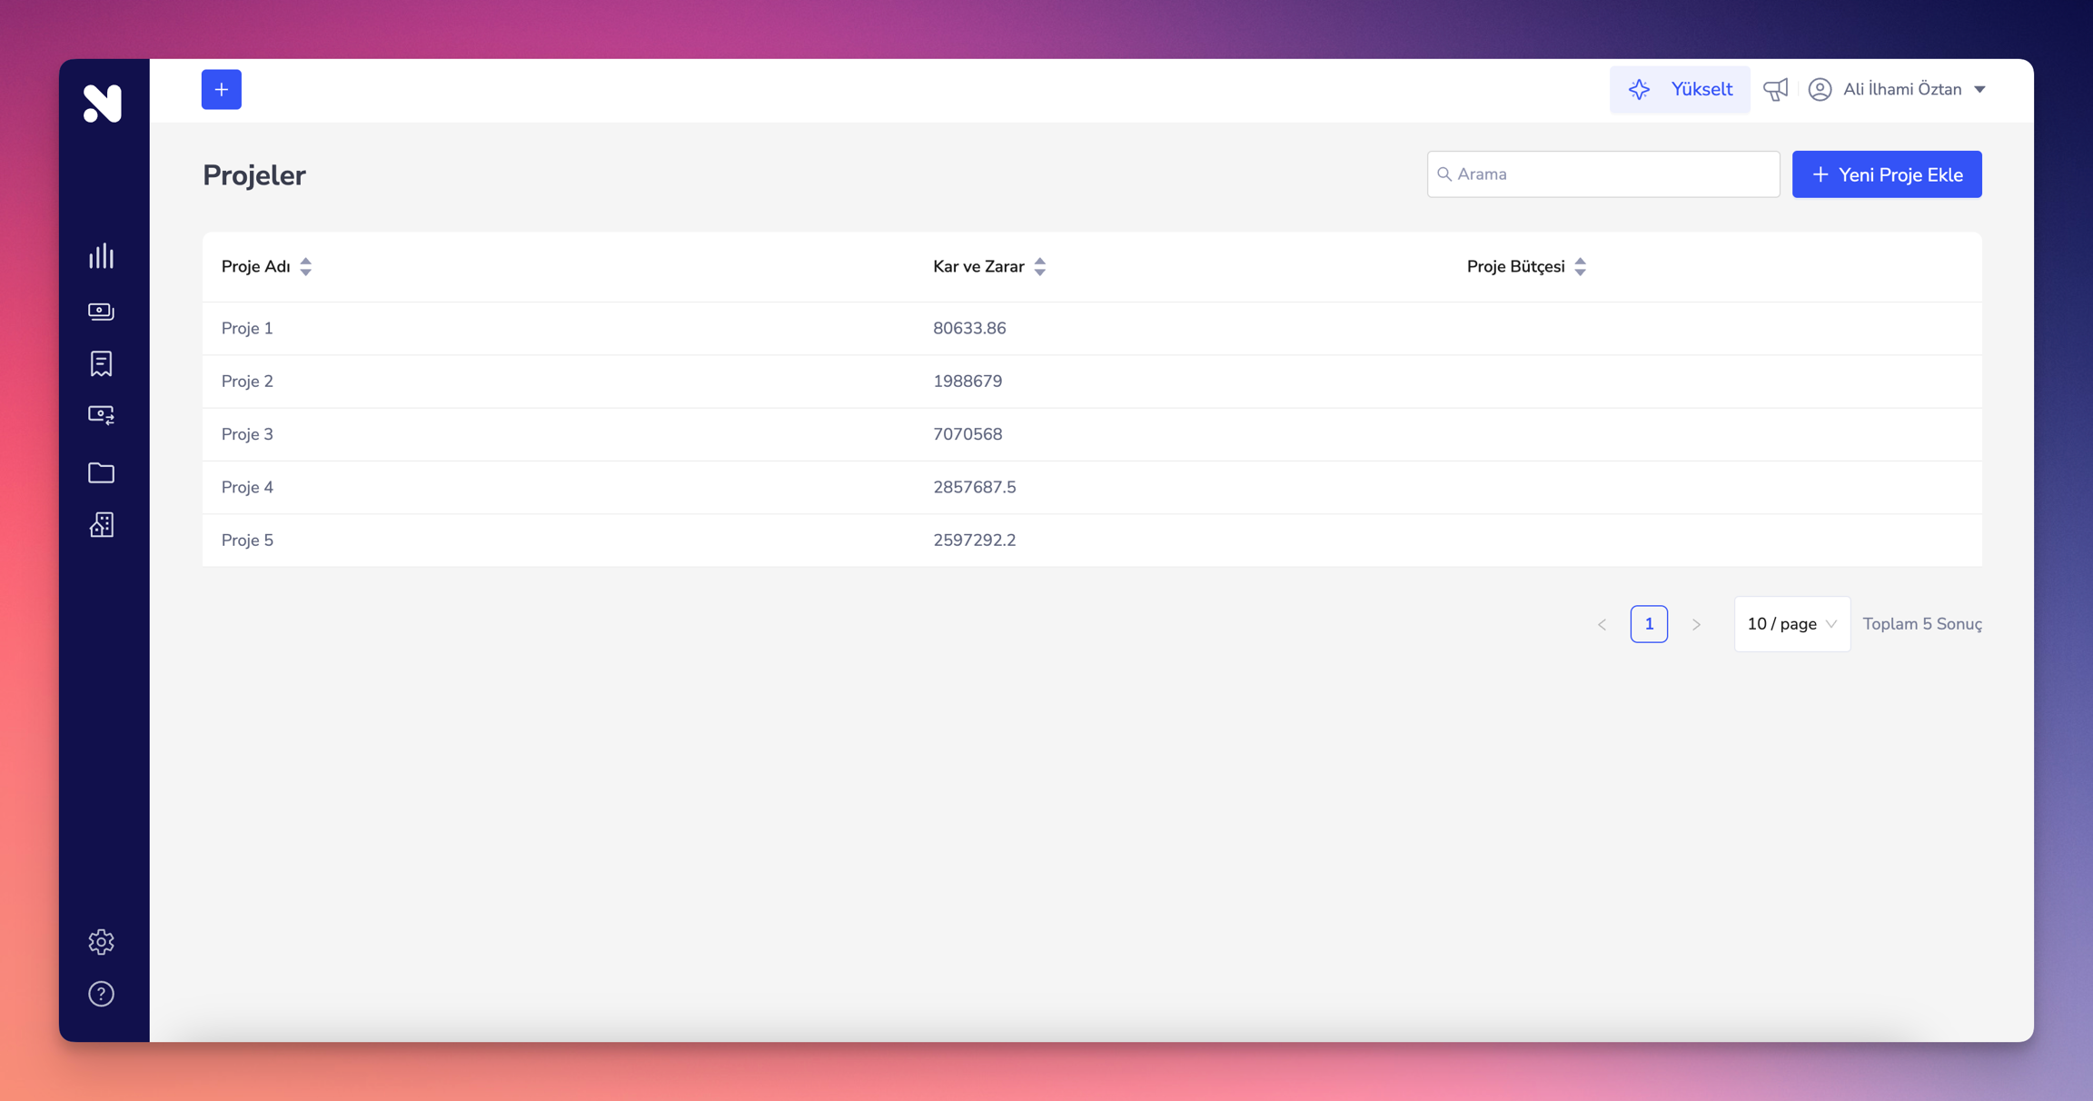Open the bar chart dashboard icon
Screen dimensions: 2093x1101
coord(101,256)
